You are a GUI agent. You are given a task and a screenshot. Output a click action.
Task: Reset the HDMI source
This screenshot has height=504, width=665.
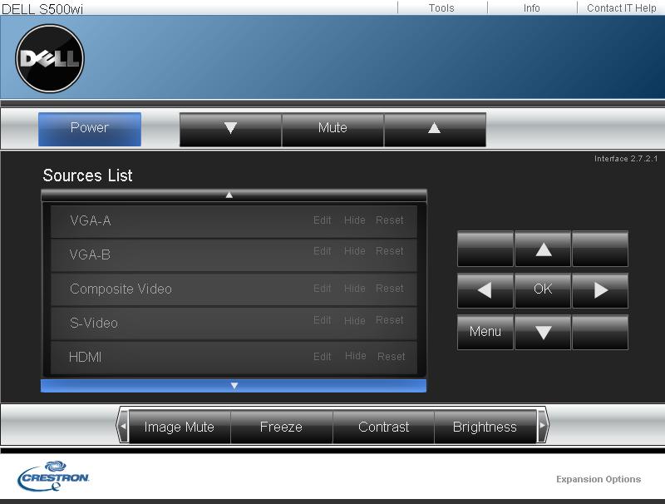click(392, 357)
